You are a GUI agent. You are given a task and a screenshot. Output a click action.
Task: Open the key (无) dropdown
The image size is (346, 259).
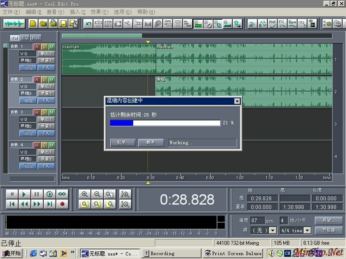272,231
